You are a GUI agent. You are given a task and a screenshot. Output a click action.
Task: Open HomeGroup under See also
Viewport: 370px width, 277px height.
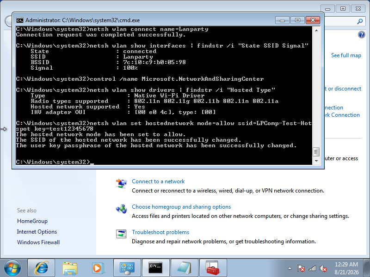(x=32, y=221)
